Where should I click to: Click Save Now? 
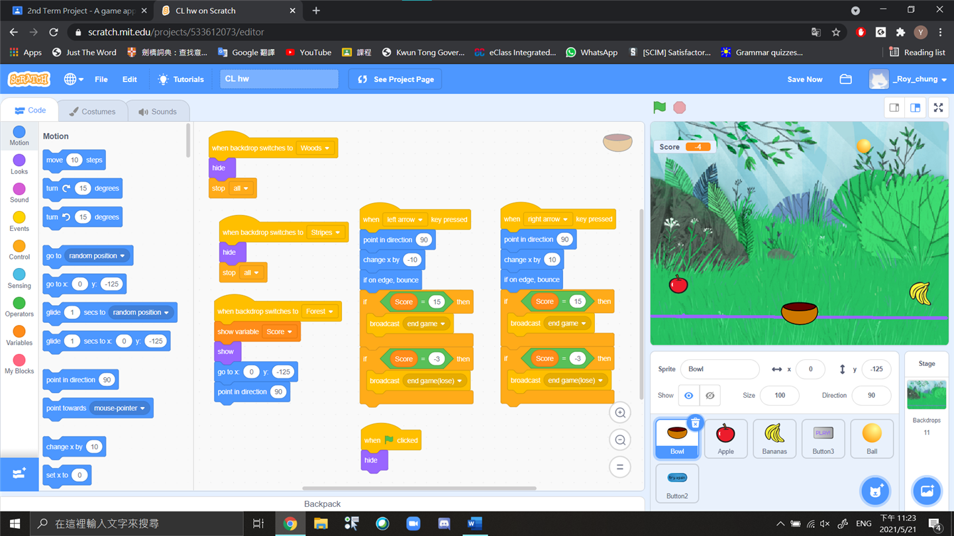coord(804,79)
